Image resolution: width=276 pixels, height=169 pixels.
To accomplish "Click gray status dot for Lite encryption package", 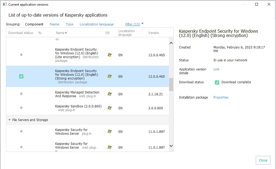I will (x=21, y=55).
